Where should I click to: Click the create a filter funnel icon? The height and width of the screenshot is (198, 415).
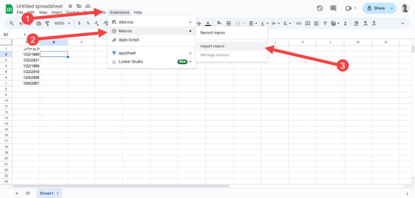tap(325, 23)
